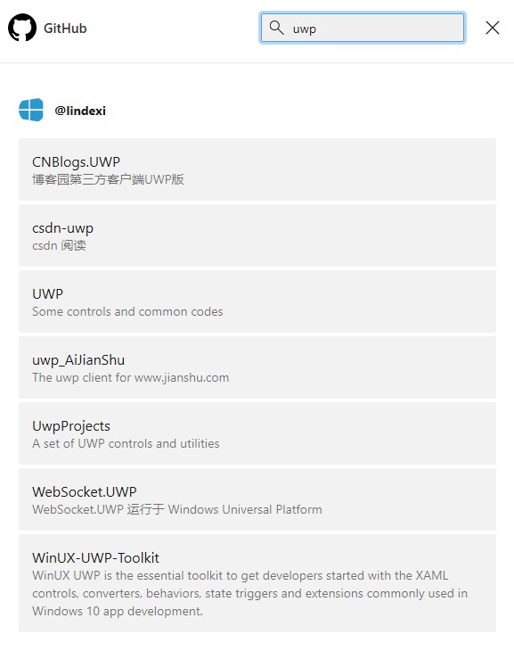The image size is (514, 651).
Task: Click the GitHub octocat logo
Action: click(22, 28)
